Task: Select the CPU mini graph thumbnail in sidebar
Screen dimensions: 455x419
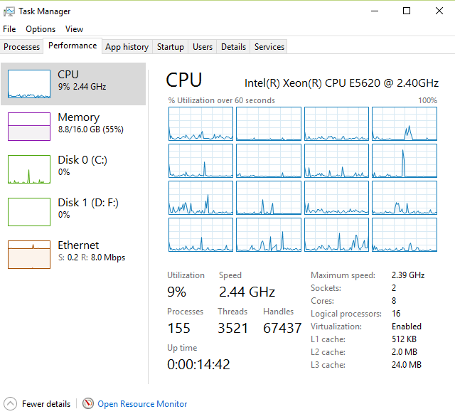Action: pyautogui.click(x=29, y=84)
